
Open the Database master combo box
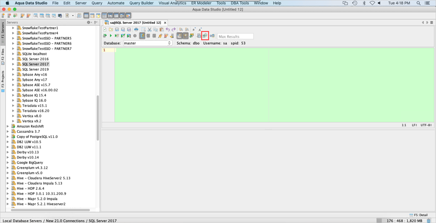[x=148, y=43]
